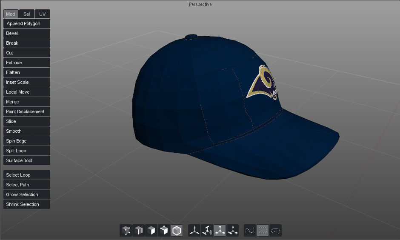
Task: Click the Inset Scale button
Action: (27, 82)
